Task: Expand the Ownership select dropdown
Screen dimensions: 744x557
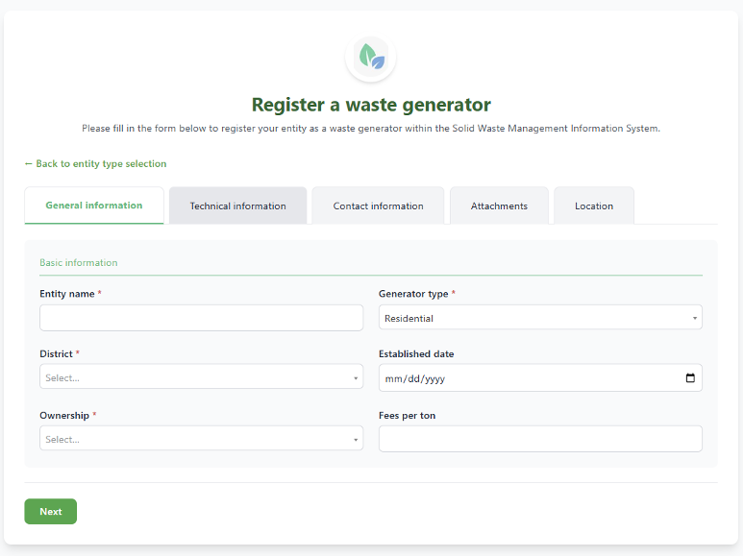Action: [x=202, y=438]
